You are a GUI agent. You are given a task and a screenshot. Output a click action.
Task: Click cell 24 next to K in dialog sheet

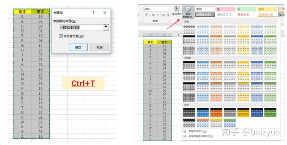tap(40, 65)
